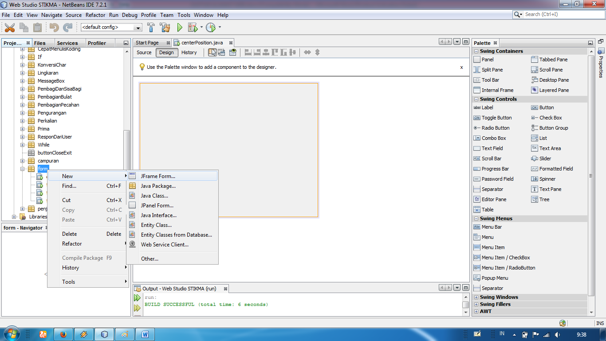
Task: Open the Refactor menu in the menu bar
Action: pyautogui.click(x=95, y=15)
